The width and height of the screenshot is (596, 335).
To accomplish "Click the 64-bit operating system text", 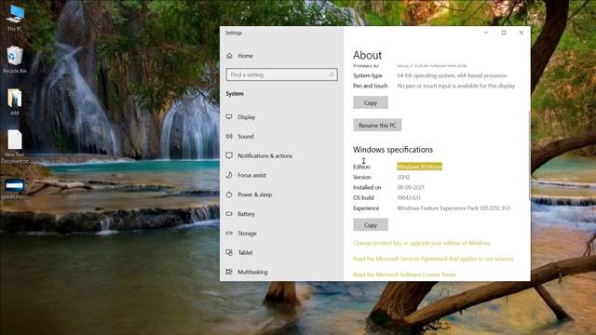I will coord(452,75).
